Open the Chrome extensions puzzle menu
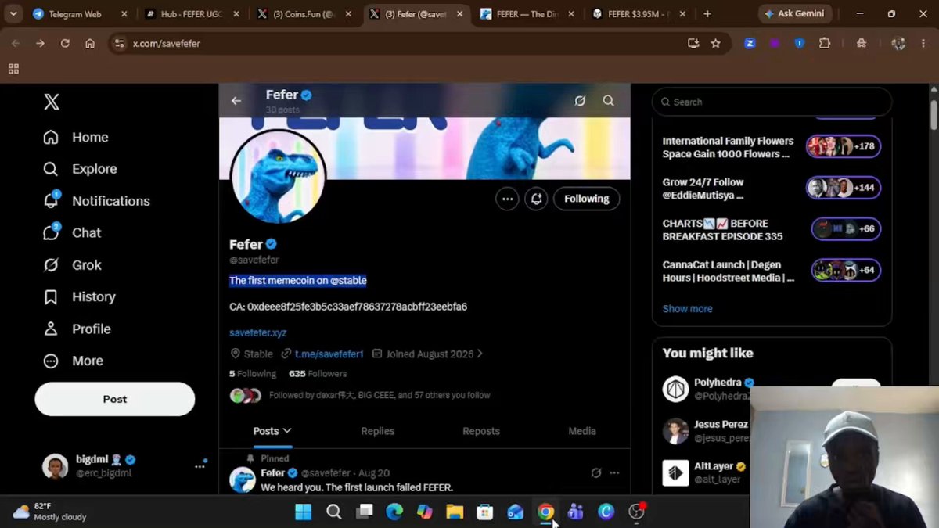This screenshot has width=939, height=528. pyautogui.click(x=825, y=44)
